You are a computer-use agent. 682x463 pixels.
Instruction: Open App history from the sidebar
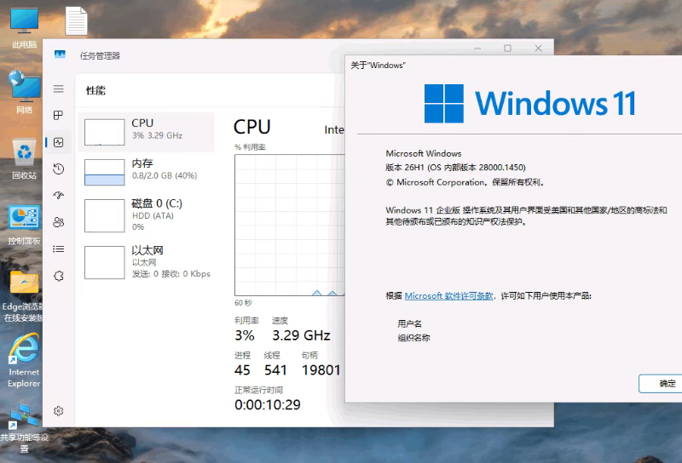[59, 169]
